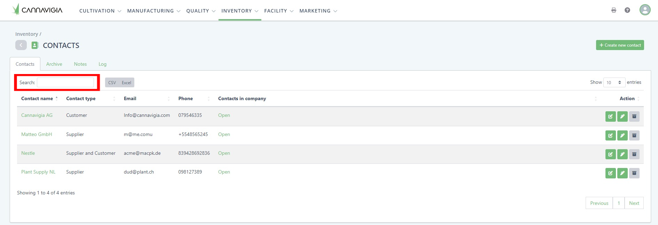Screen dimensions: 658x225
Task: Expand the Marketing menu
Action: click(x=318, y=11)
